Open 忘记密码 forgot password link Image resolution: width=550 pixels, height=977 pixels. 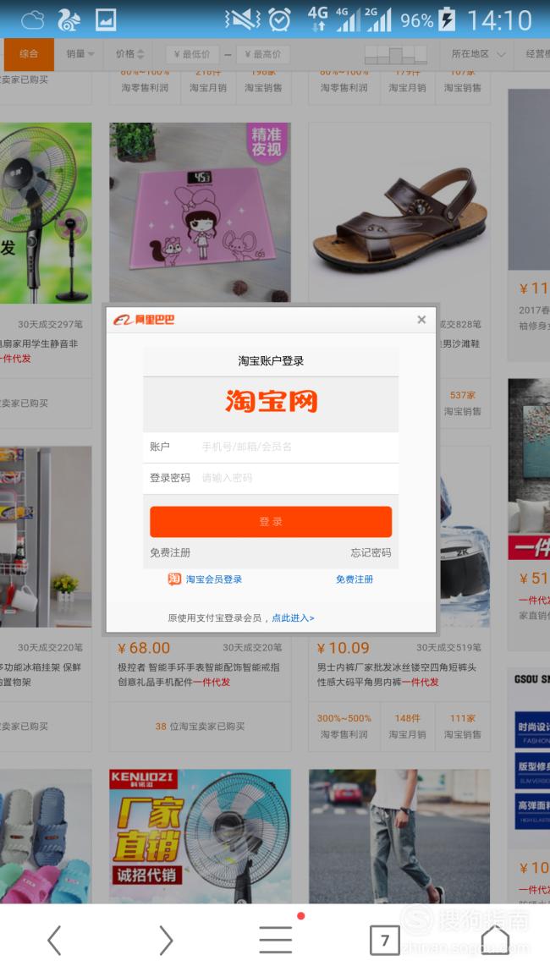371,552
